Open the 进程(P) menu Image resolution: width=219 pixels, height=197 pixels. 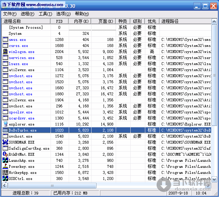coord(27,14)
